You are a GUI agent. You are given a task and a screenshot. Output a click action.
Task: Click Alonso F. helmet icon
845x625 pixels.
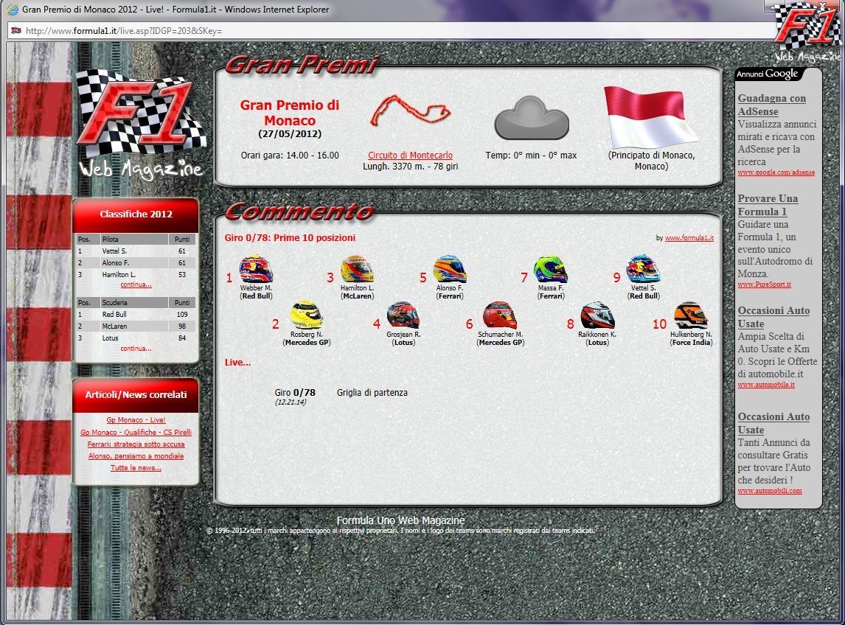coord(450,269)
